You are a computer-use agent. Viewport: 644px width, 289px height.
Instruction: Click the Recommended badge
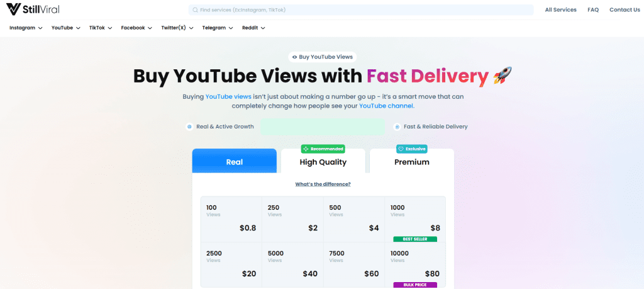click(323, 149)
